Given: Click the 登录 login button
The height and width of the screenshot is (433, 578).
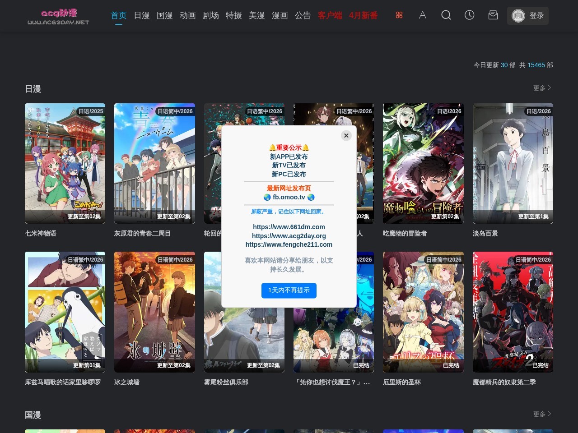Looking at the screenshot, I should 537,15.
